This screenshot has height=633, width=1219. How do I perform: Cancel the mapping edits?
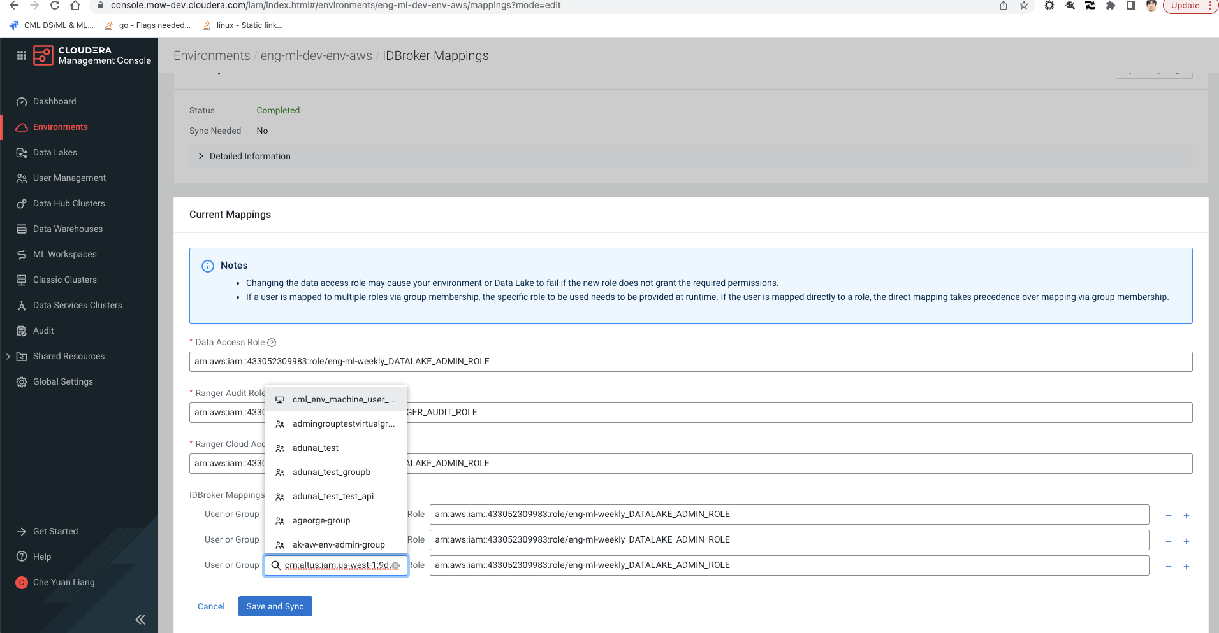(211, 607)
